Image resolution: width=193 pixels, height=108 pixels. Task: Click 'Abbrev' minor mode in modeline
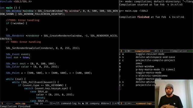coord(106,103)
